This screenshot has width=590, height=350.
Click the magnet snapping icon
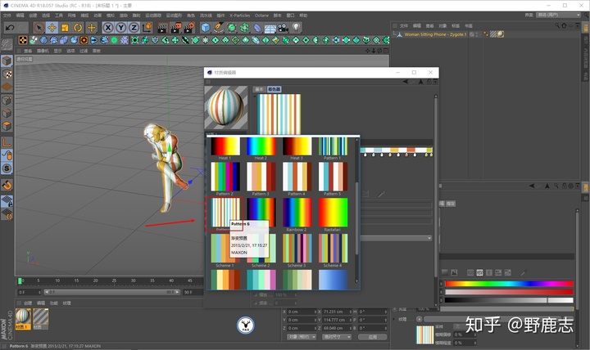tap(7, 185)
